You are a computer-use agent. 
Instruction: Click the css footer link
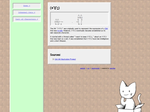(88, 68)
